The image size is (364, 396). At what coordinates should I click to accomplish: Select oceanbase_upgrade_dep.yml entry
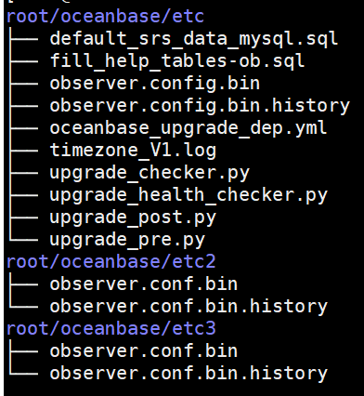[188, 128]
